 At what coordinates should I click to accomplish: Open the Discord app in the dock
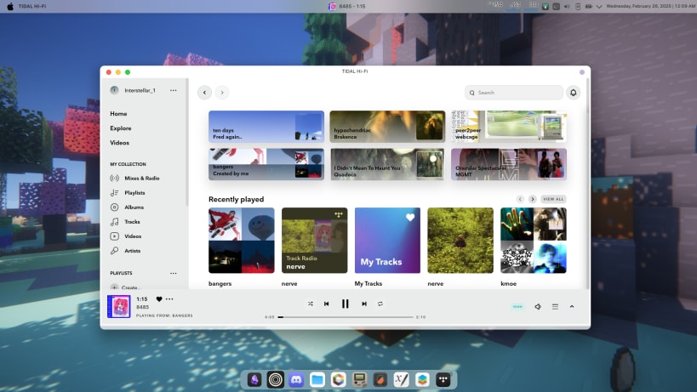296,379
